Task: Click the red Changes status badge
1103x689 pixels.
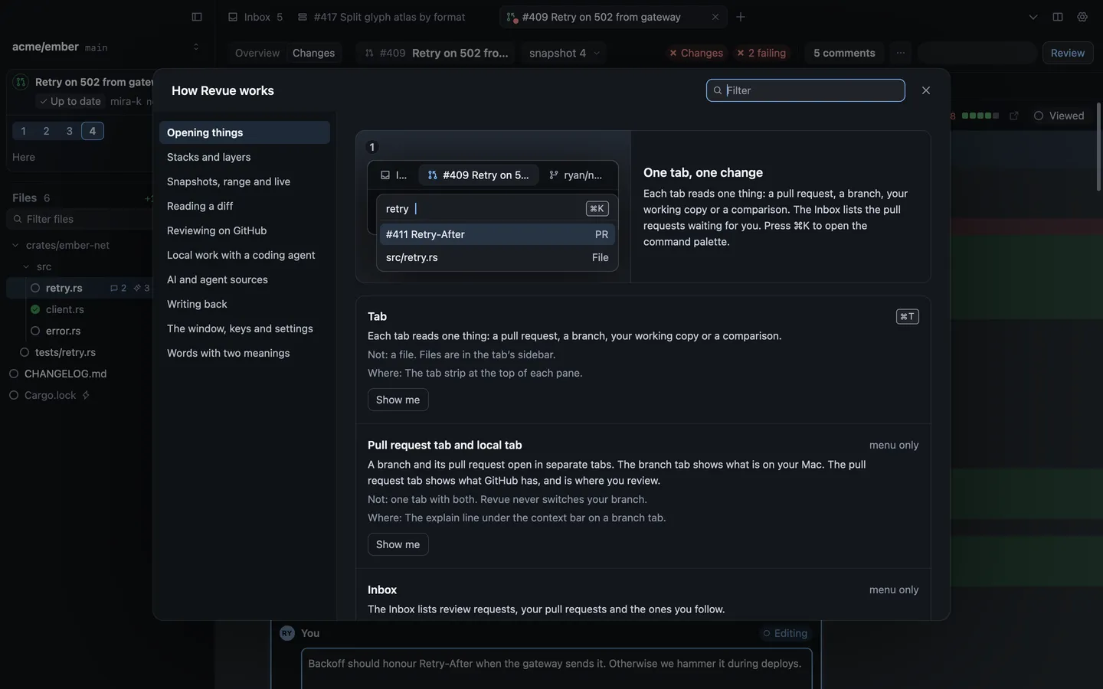Action: (x=696, y=53)
